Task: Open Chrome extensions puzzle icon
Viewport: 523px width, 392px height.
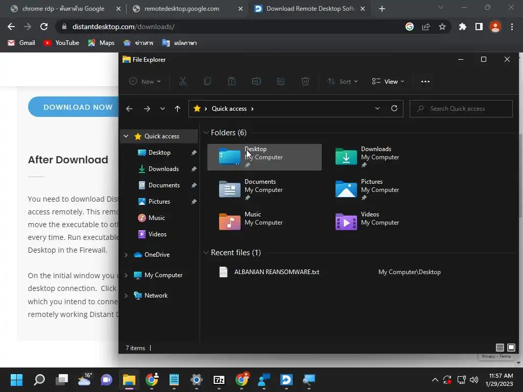Action: pyautogui.click(x=462, y=27)
